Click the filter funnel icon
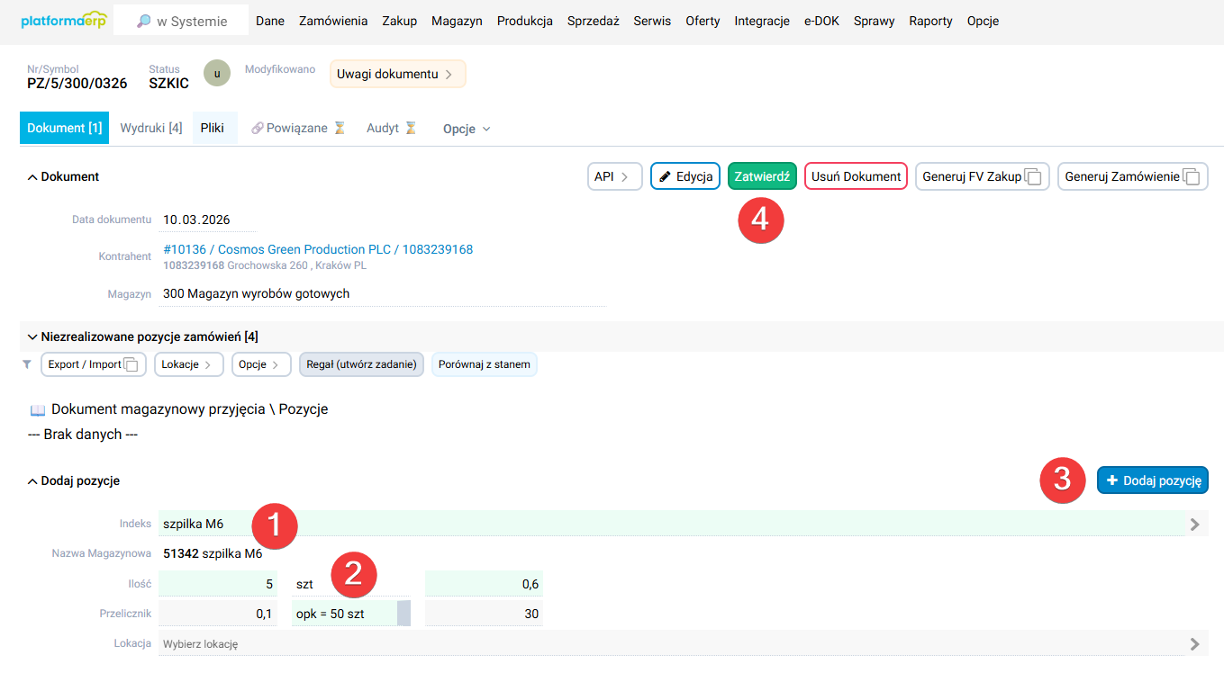1224x673 pixels. (27, 364)
